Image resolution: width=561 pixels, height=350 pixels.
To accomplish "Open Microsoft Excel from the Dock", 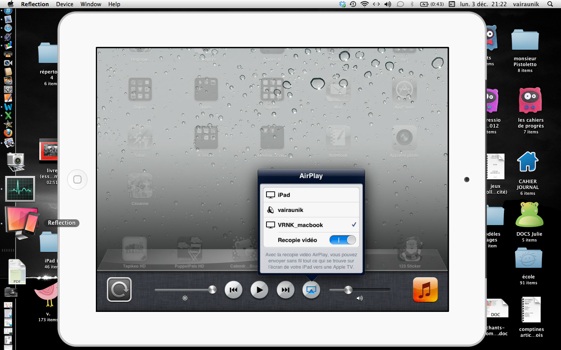I will click(8, 115).
